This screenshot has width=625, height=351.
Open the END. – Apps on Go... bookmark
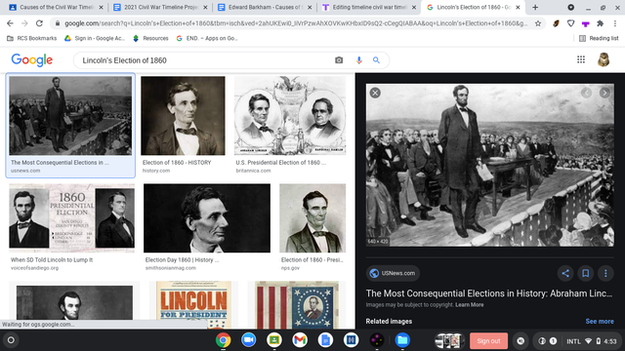[x=207, y=38]
